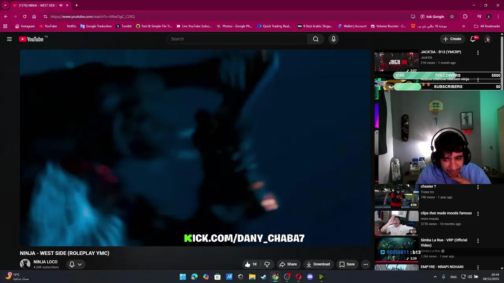Open the Windows Start menu
The image size is (504, 283).
coord(183,277)
